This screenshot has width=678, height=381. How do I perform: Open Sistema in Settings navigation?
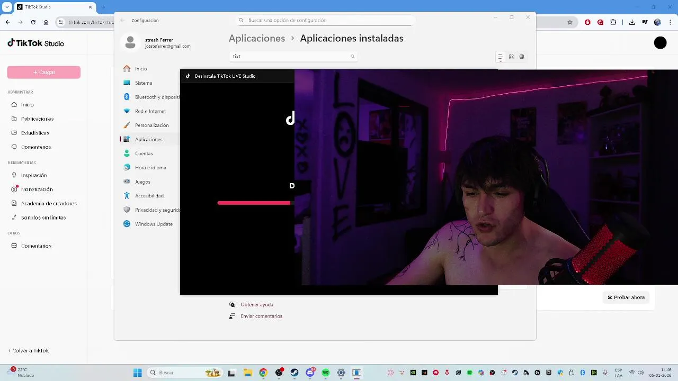tap(144, 83)
